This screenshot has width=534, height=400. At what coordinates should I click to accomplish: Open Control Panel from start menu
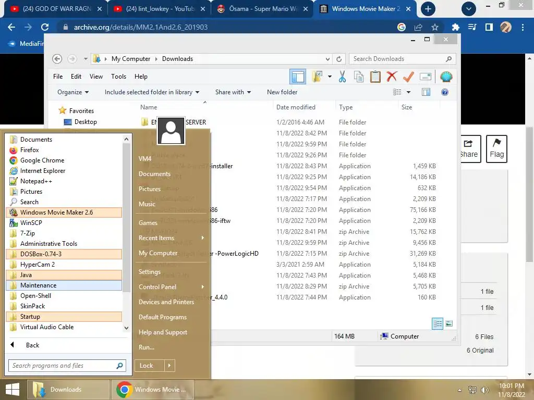pos(171,287)
